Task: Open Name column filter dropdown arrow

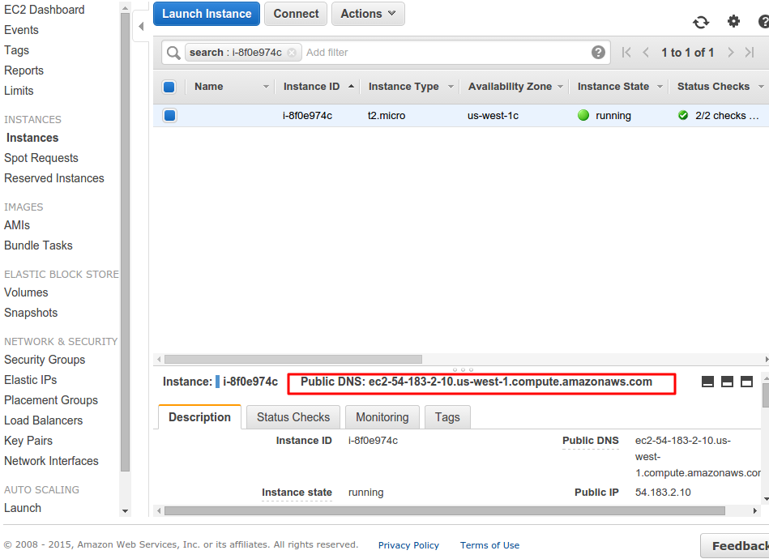Action: 266,87
